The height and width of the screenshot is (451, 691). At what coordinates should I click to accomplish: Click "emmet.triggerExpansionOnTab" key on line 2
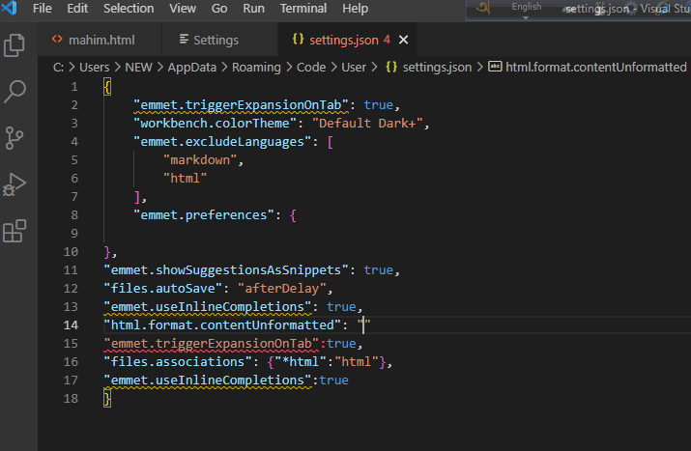tap(241, 105)
